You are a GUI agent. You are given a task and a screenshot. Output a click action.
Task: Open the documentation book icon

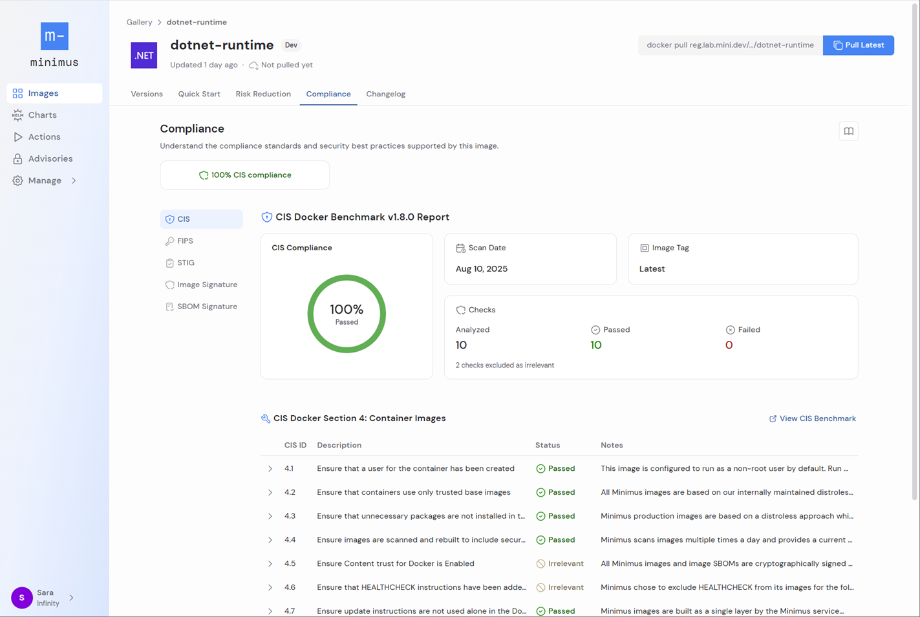pos(848,131)
